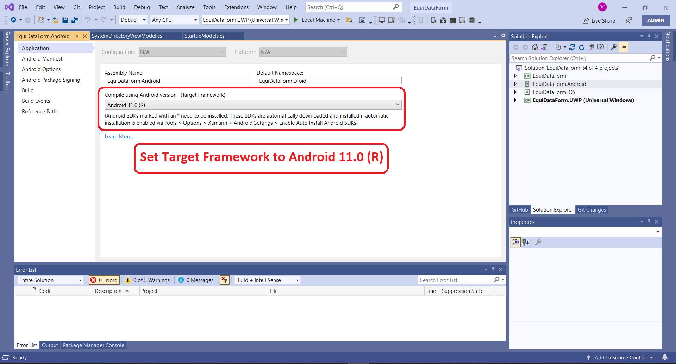
Task: Open the solution configuration Debug dropdown
Action: pyautogui.click(x=133, y=20)
